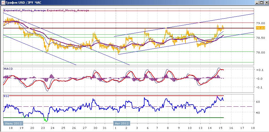Click the window title 'График USD /JPY ЧАС'

click(23, 3)
